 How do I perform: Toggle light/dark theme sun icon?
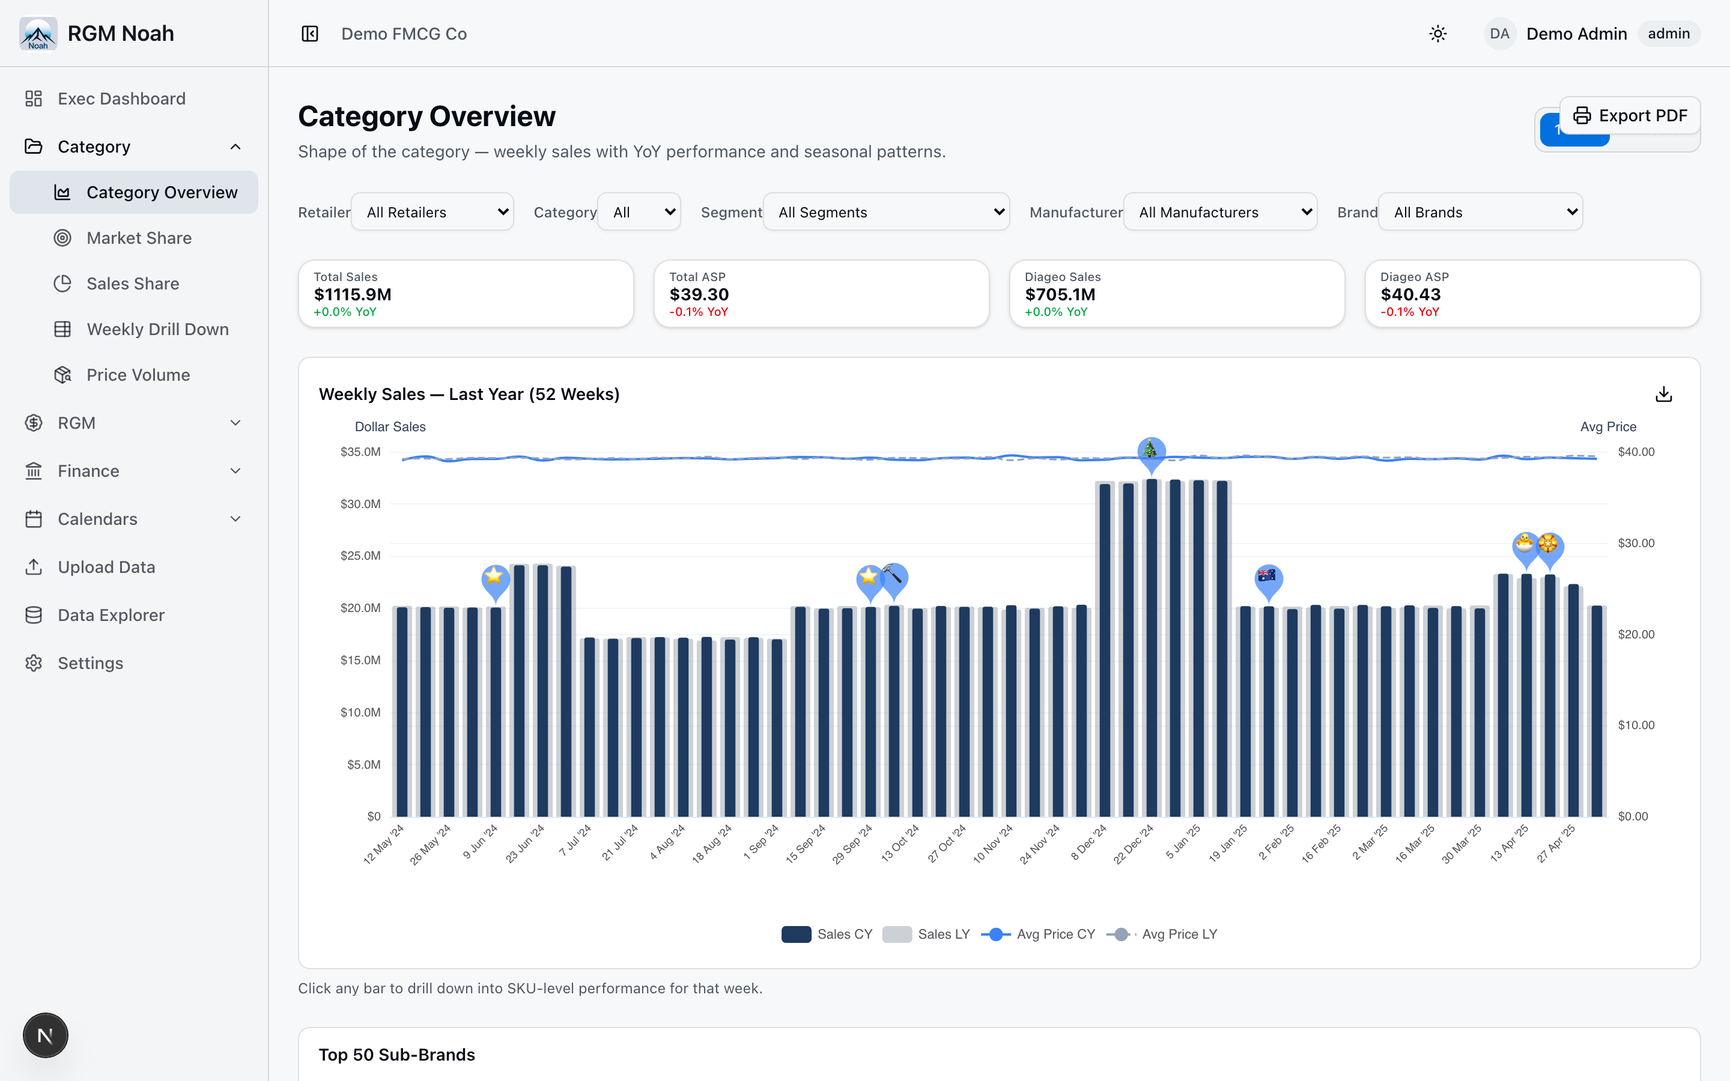click(x=1437, y=34)
